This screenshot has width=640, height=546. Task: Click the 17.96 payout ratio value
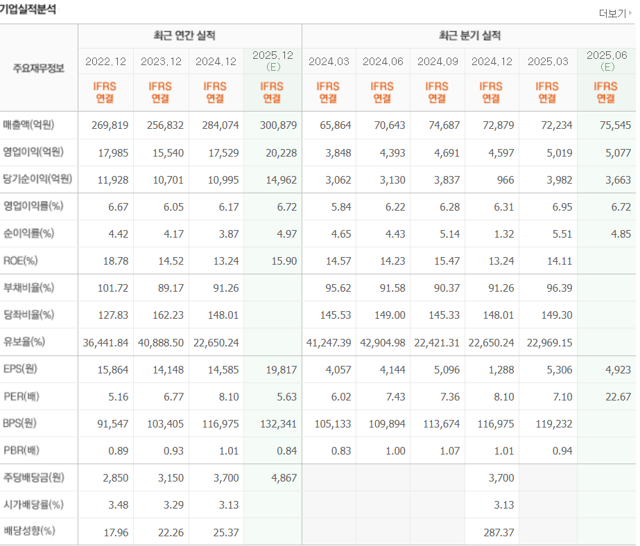tap(116, 533)
